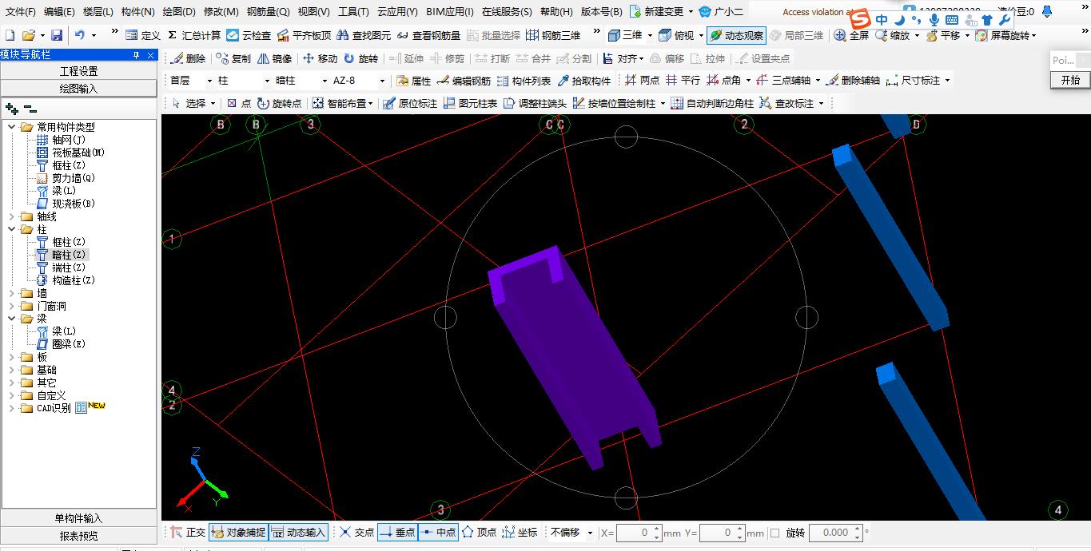Click the 汇总计算 (summary calculate) toolbar icon
The image size is (1091, 551).
194,35
